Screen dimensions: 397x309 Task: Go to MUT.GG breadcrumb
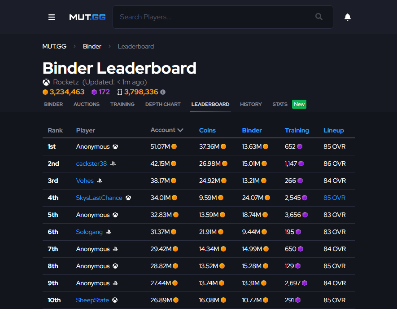click(x=54, y=46)
